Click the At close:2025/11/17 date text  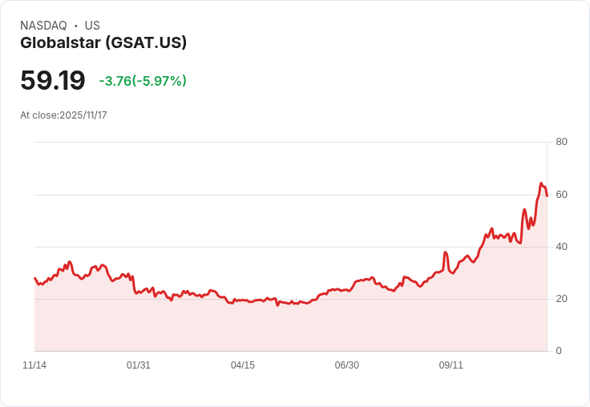63,115
